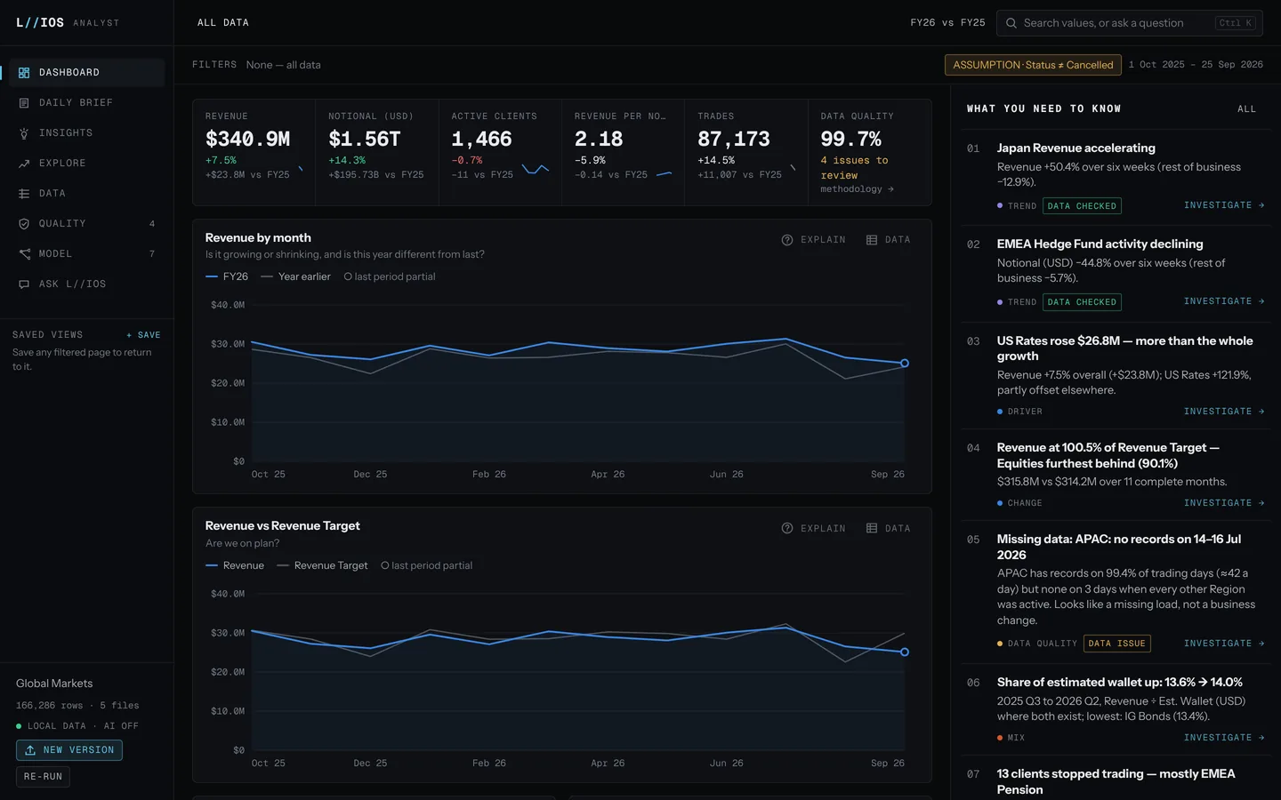
Task: Click the Data rows icon in sidebar
Action: tap(24, 194)
